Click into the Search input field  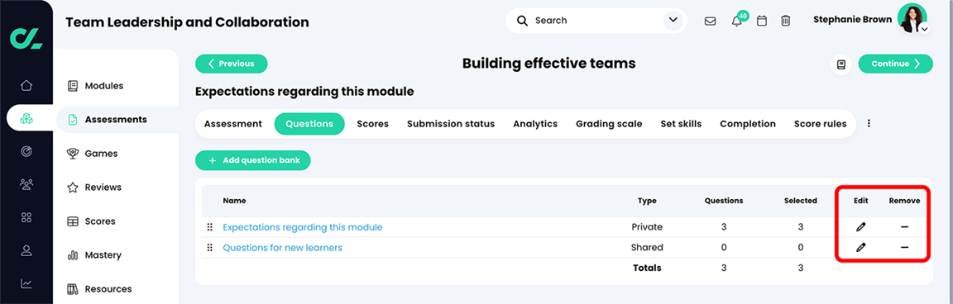pos(596,21)
